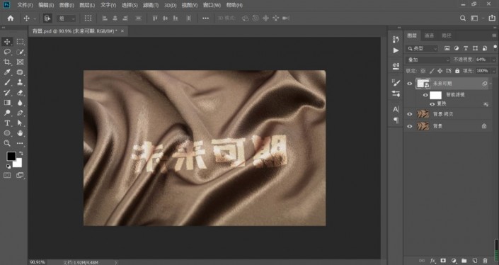Click the swap foreground background colors arrow

coord(21,153)
